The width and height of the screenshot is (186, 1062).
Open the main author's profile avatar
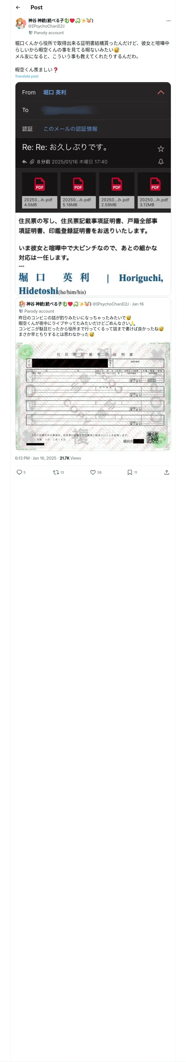click(21, 23)
